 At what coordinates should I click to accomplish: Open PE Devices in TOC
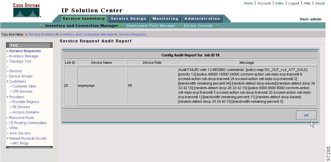point(21,107)
